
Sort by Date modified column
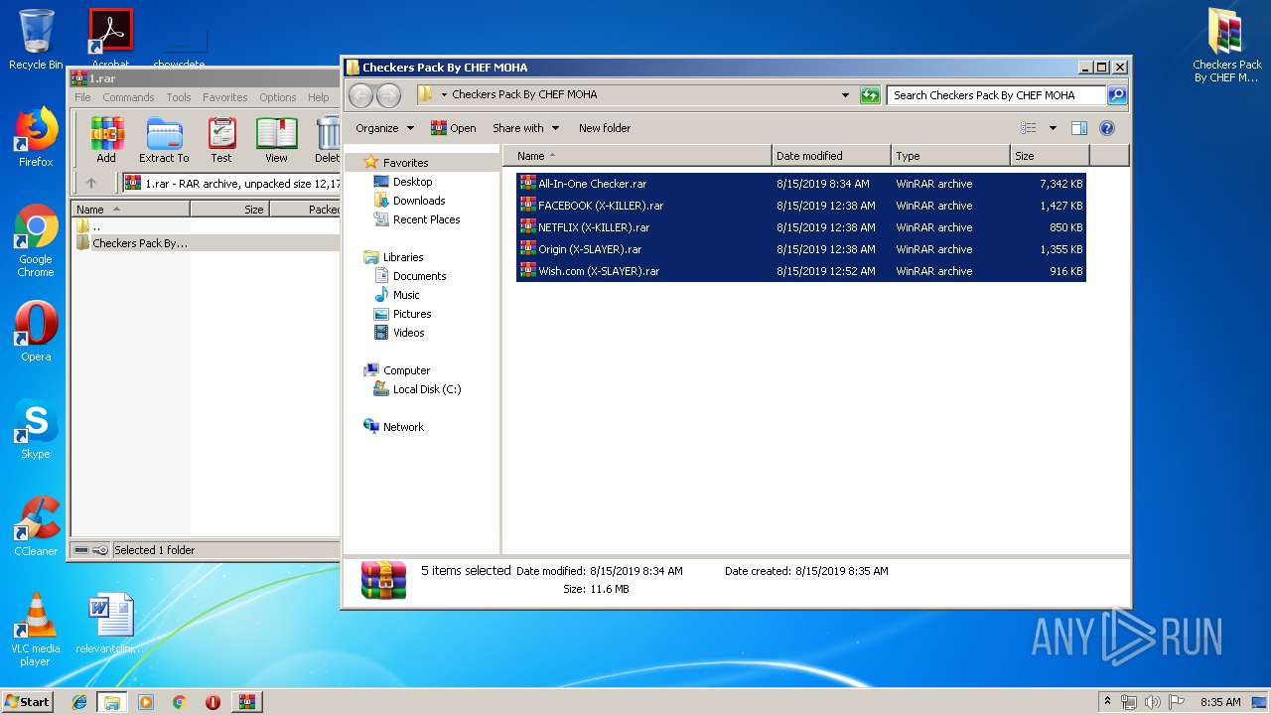tap(831, 156)
